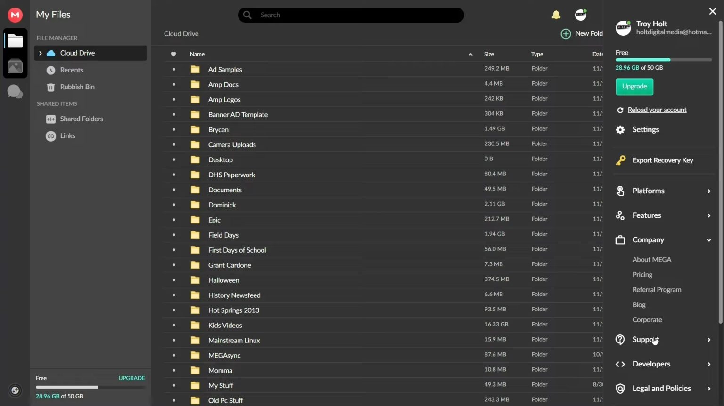Click the green Upgrade button
724x406 pixels.
tap(634, 87)
